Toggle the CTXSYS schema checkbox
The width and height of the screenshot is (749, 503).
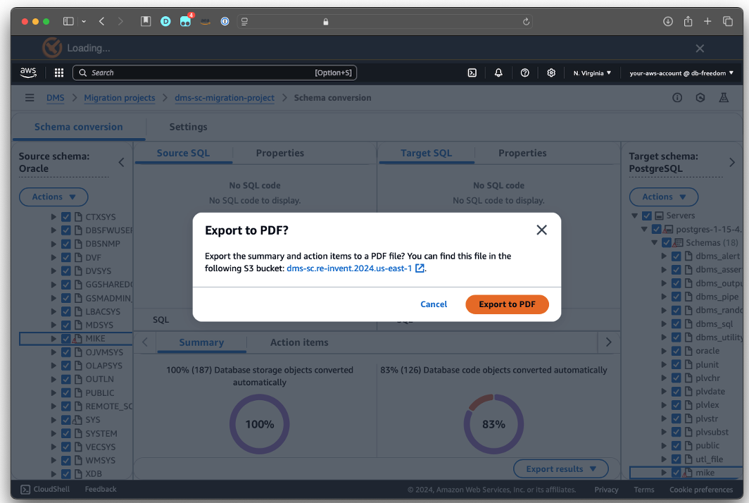pos(66,216)
